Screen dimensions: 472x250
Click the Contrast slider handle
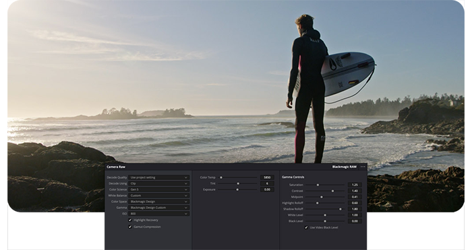[x=332, y=191]
